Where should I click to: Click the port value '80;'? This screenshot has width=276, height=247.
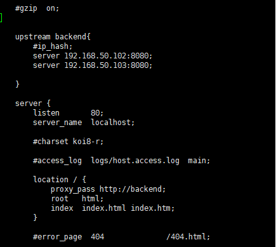pos(97,113)
